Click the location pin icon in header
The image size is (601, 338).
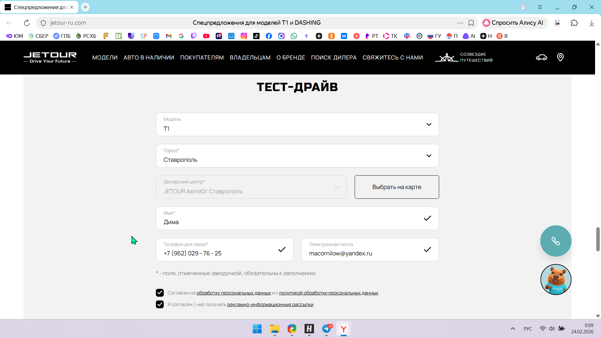tap(560, 57)
